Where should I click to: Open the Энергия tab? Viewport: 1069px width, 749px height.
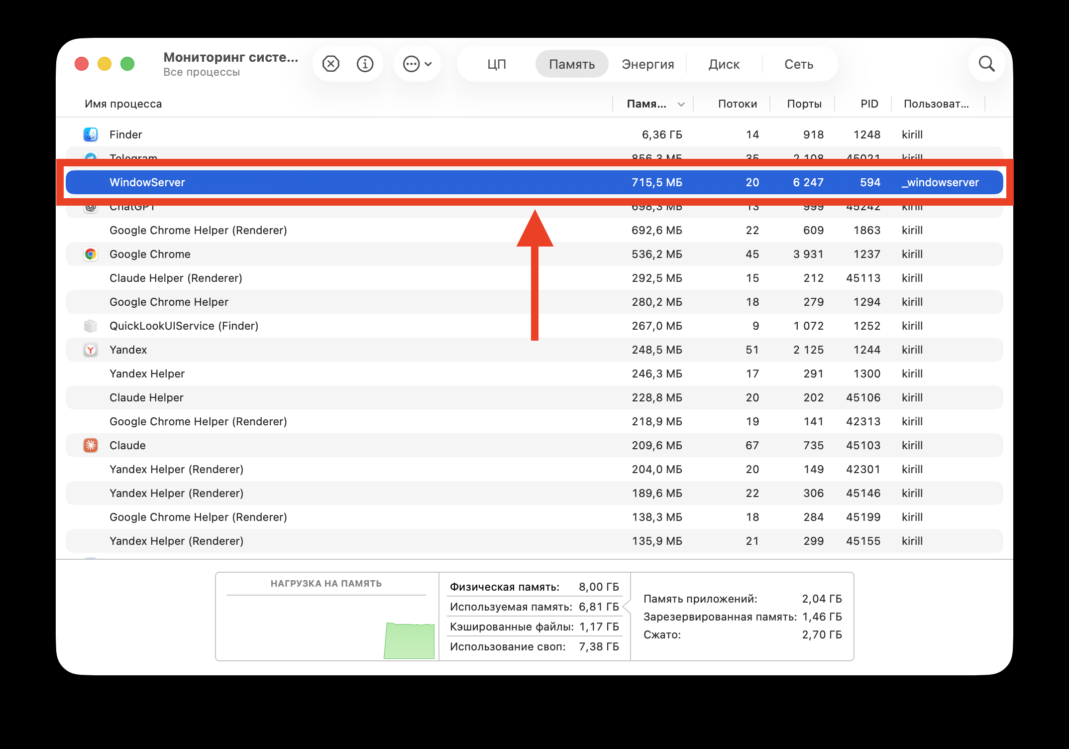point(647,64)
